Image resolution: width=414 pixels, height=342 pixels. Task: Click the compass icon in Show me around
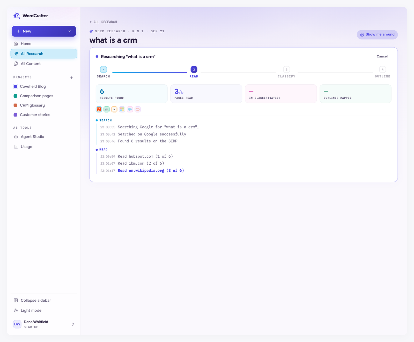click(x=362, y=35)
